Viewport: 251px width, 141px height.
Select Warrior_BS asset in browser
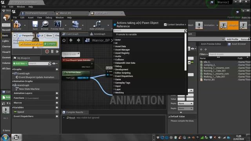pos(209,80)
